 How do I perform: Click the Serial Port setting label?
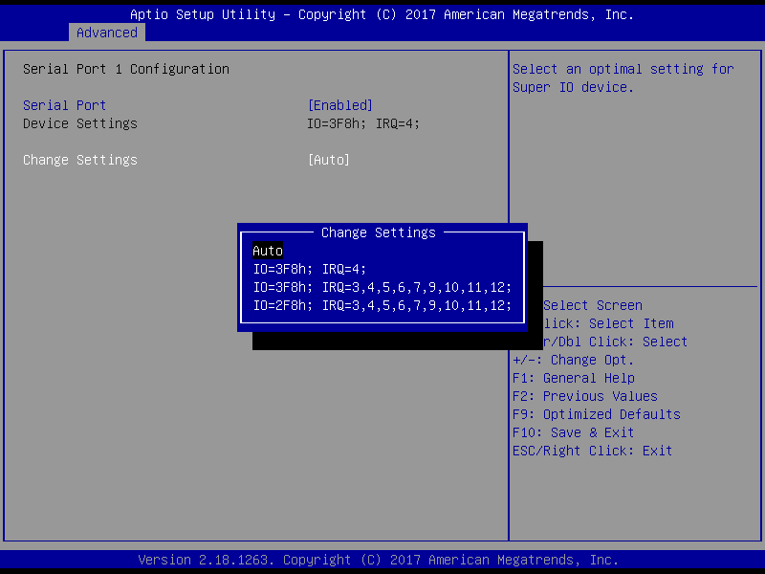(x=65, y=105)
